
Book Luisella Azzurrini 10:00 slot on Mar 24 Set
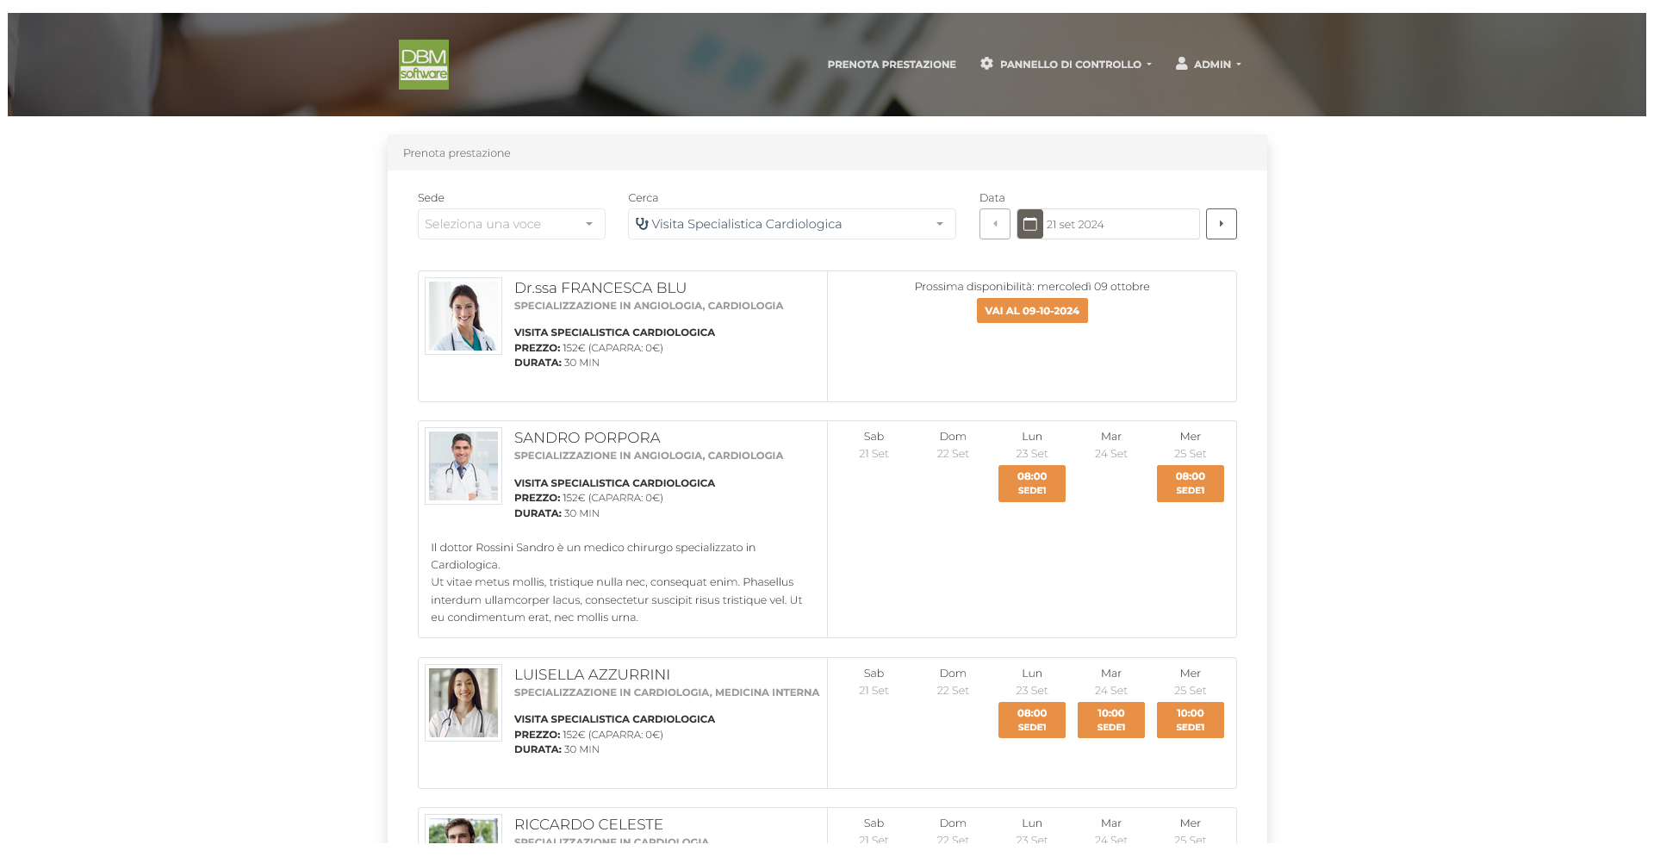pos(1111,720)
